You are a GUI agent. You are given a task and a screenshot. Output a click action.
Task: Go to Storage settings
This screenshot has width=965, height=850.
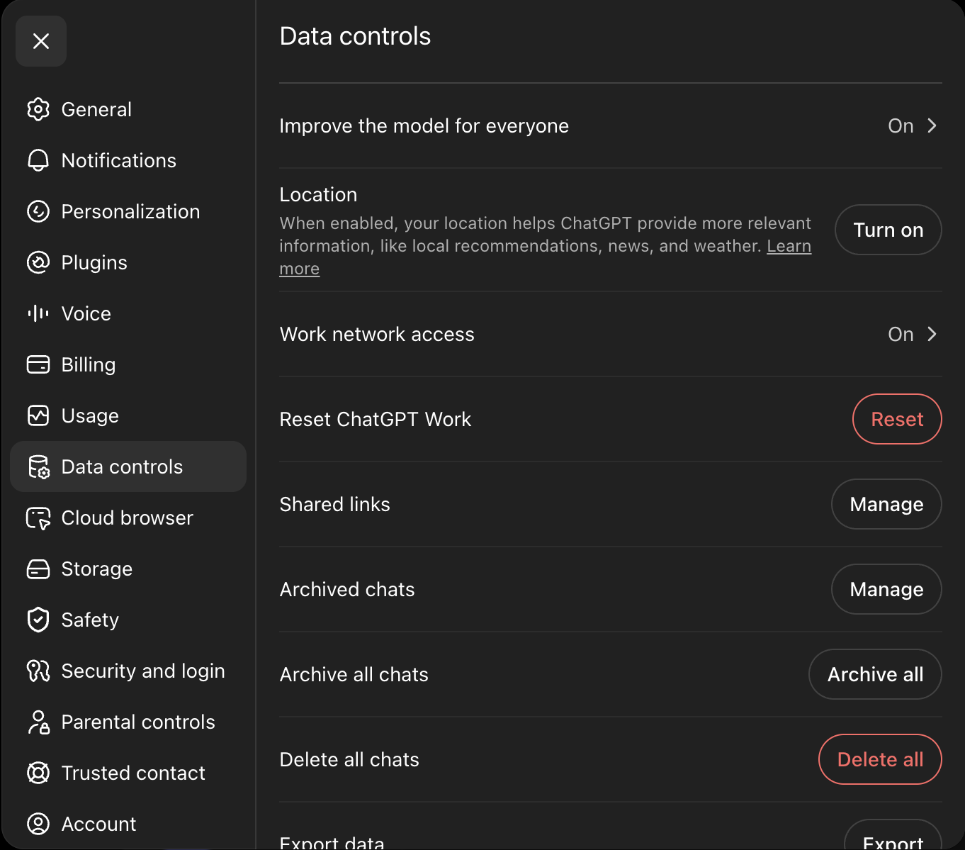pyautogui.click(x=128, y=569)
